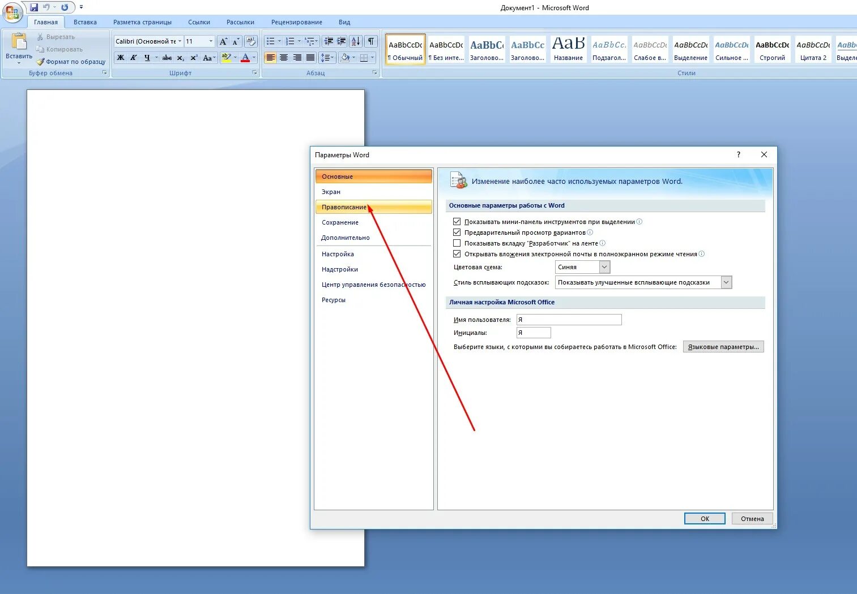This screenshot has width=857, height=594.
Task: Toggle italic (К) formatting
Action: click(x=134, y=58)
